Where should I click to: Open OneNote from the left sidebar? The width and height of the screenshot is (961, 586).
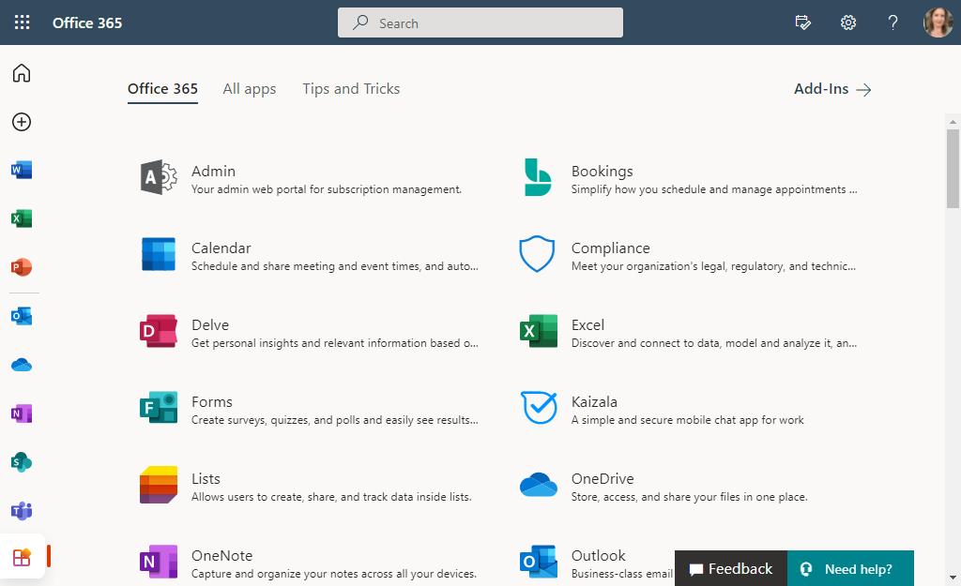[x=22, y=413]
